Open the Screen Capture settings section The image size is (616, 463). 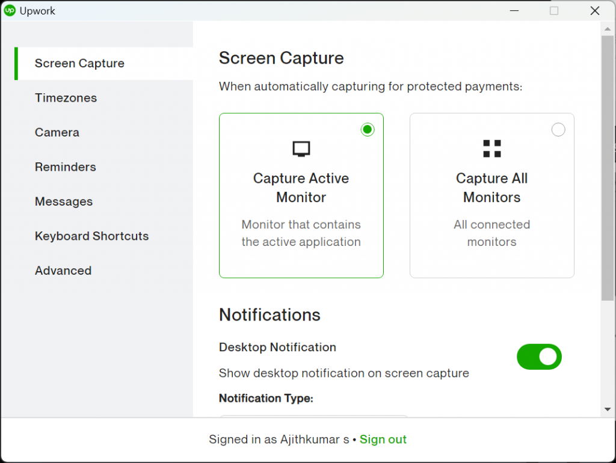click(x=79, y=64)
